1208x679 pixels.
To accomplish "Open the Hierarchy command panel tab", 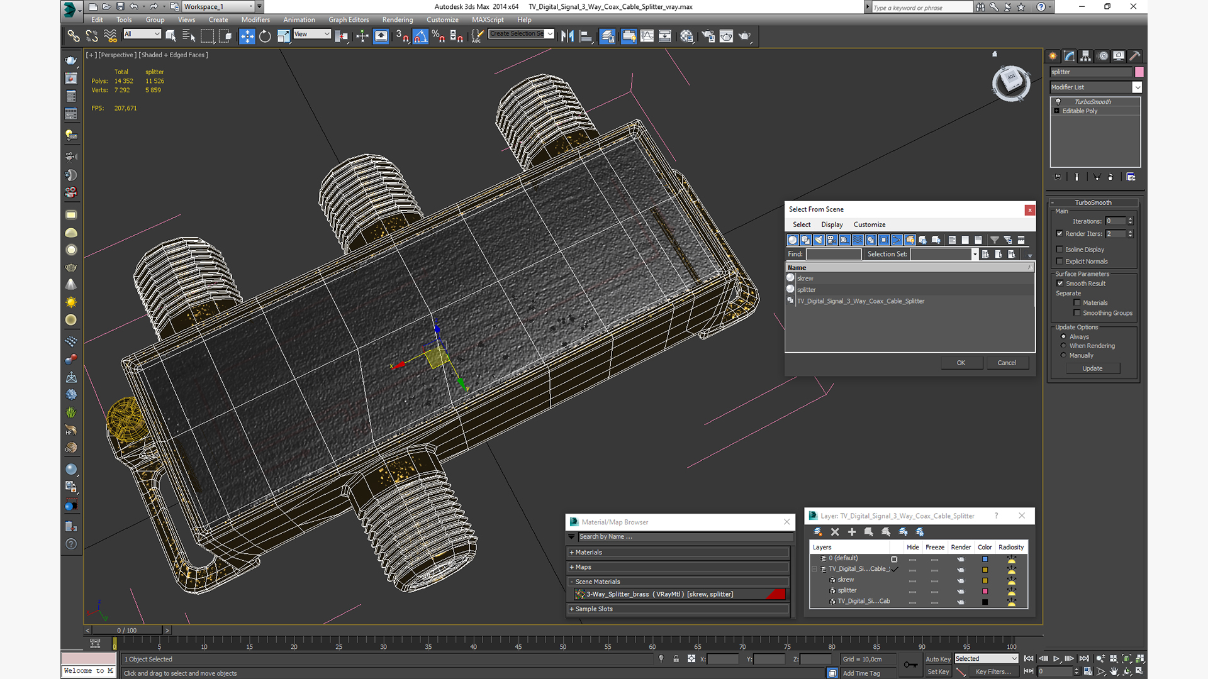I will [1086, 56].
